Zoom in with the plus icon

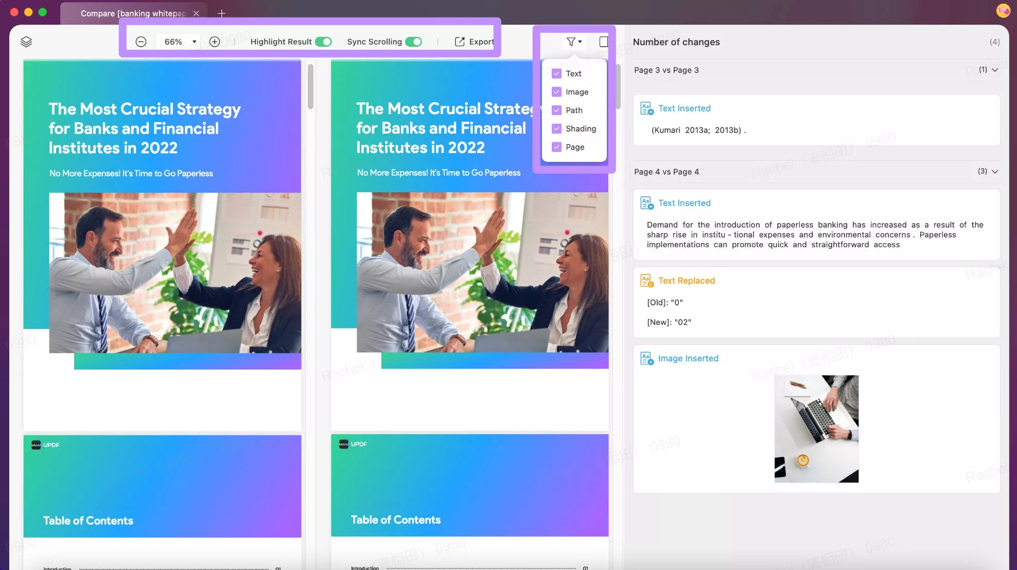[x=215, y=42]
